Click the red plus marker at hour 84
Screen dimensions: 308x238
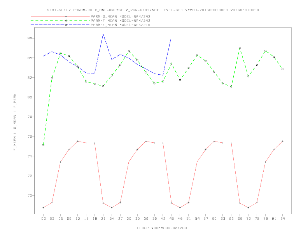tap(282, 142)
